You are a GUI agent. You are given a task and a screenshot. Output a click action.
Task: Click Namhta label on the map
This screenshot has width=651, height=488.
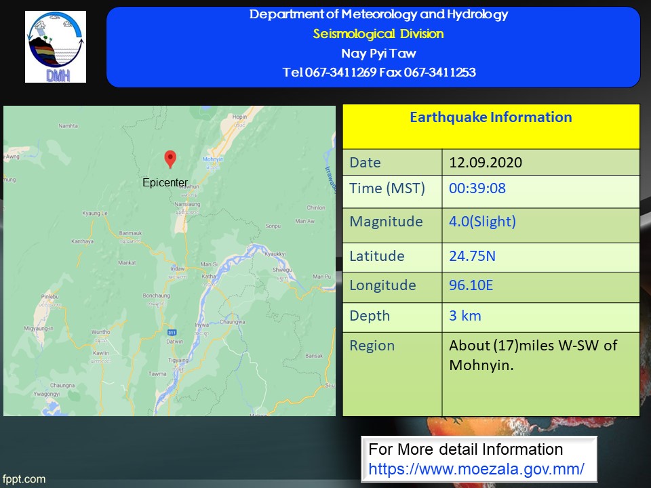pos(68,126)
